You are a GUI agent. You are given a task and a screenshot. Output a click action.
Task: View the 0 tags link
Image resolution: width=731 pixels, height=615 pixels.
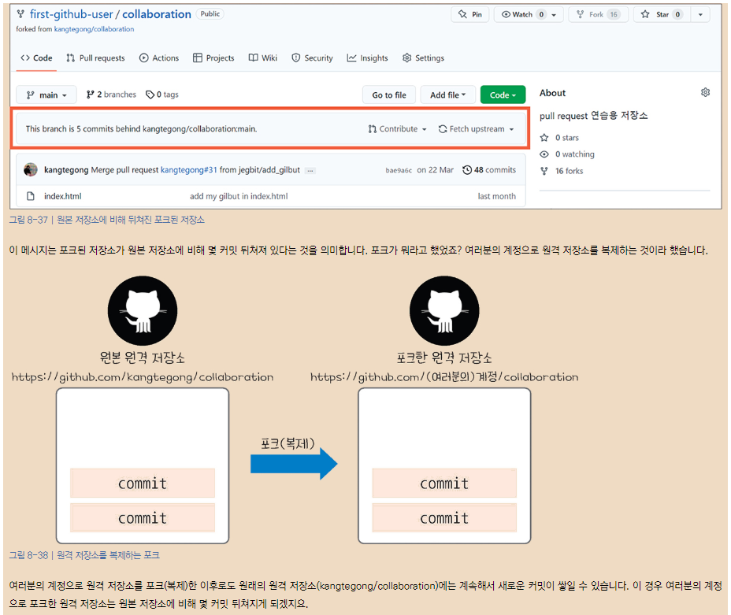pos(162,94)
